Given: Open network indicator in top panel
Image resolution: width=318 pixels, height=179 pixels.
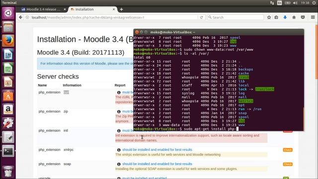Looking at the screenshot, I should coord(272,3).
